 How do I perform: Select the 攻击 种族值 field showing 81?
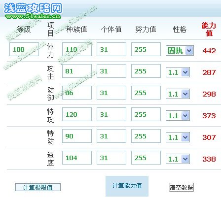[77, 71]
